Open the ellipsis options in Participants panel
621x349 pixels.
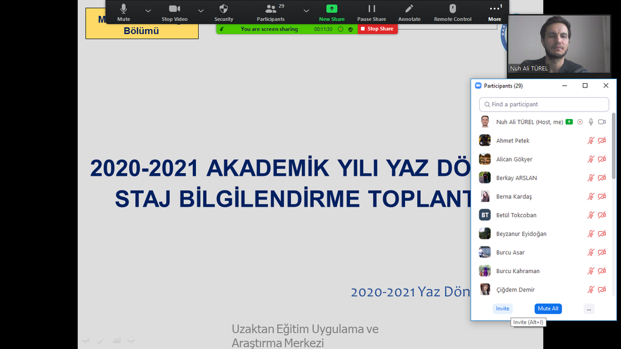(x=589, y=308)
